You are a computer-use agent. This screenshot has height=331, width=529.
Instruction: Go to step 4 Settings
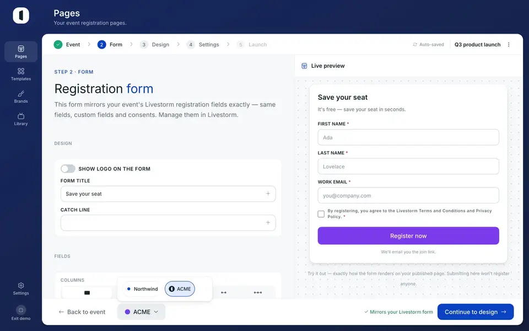click(x=203, y=45)
